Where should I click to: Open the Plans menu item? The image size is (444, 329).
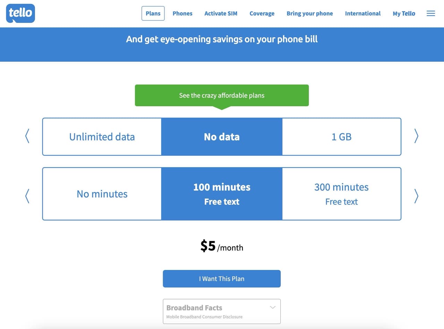point(153,14)
